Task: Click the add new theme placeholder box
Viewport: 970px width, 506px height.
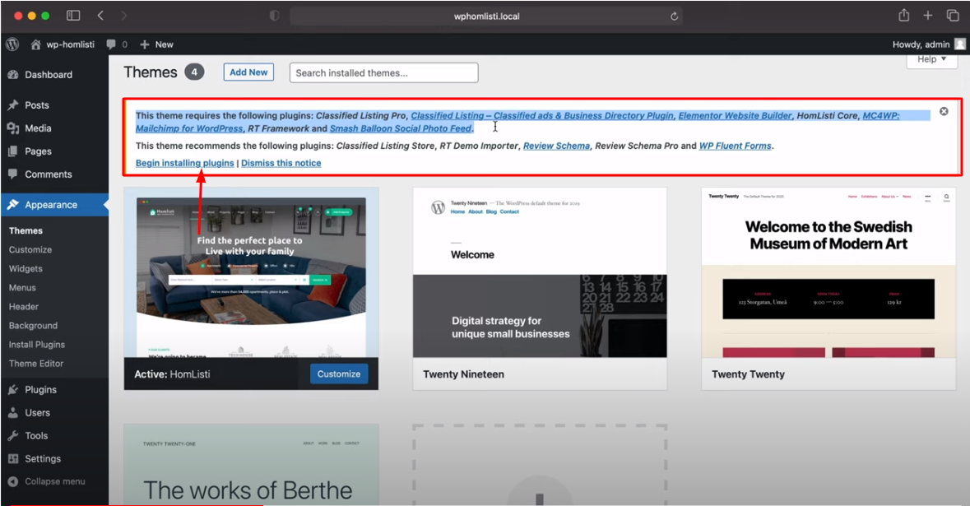Action: coord(540,465)
